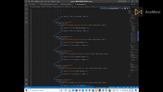Open the feedback icon in status bar
Screen dimensions: 163x92
[134, 87]
